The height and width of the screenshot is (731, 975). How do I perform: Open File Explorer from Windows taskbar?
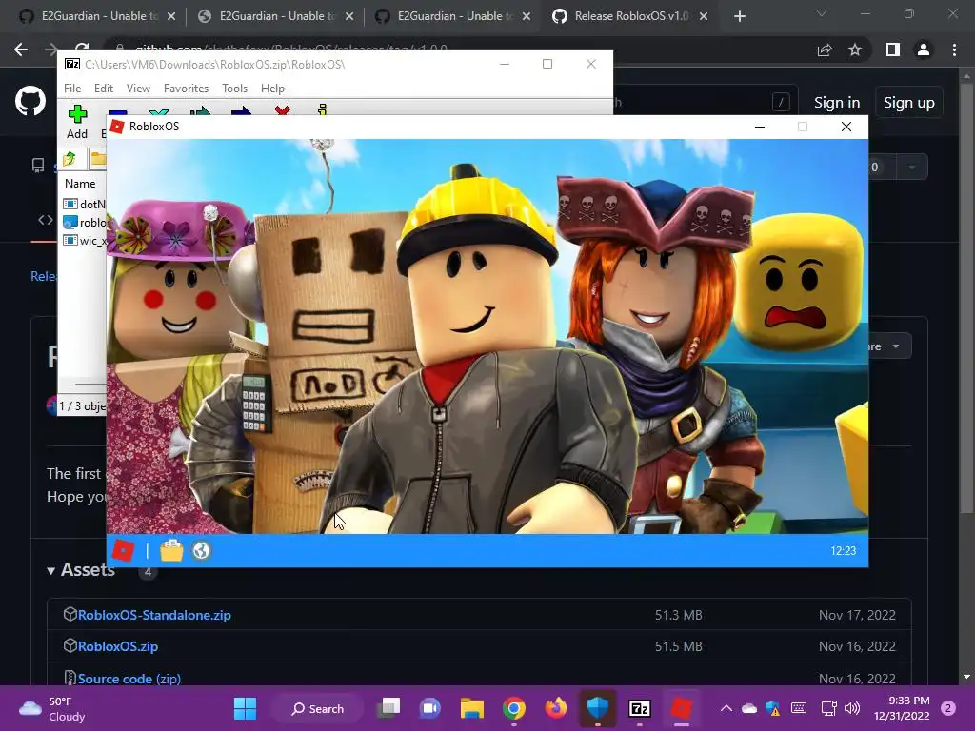coord(472,708)
